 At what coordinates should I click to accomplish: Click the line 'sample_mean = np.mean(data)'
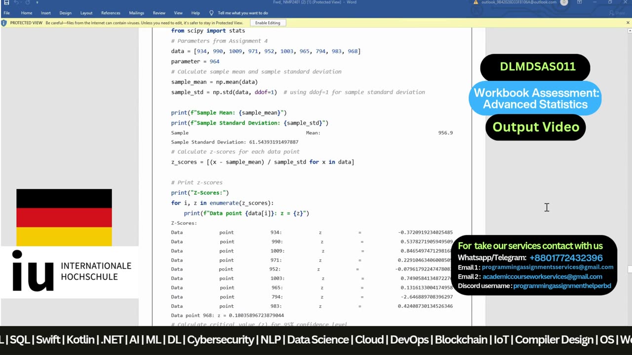pos(214,82)
